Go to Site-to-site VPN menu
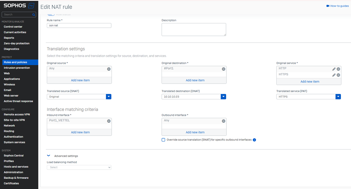The image size is (351, 189). click(14, 120)
